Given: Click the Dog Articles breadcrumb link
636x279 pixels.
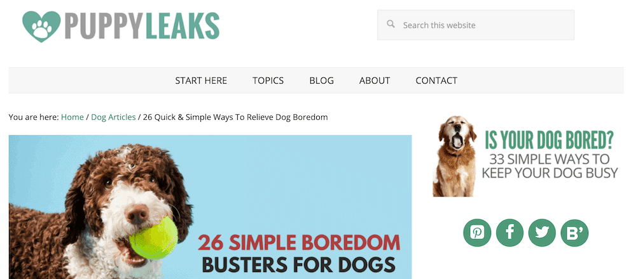Looking at the screenshot, I should 113,117.
